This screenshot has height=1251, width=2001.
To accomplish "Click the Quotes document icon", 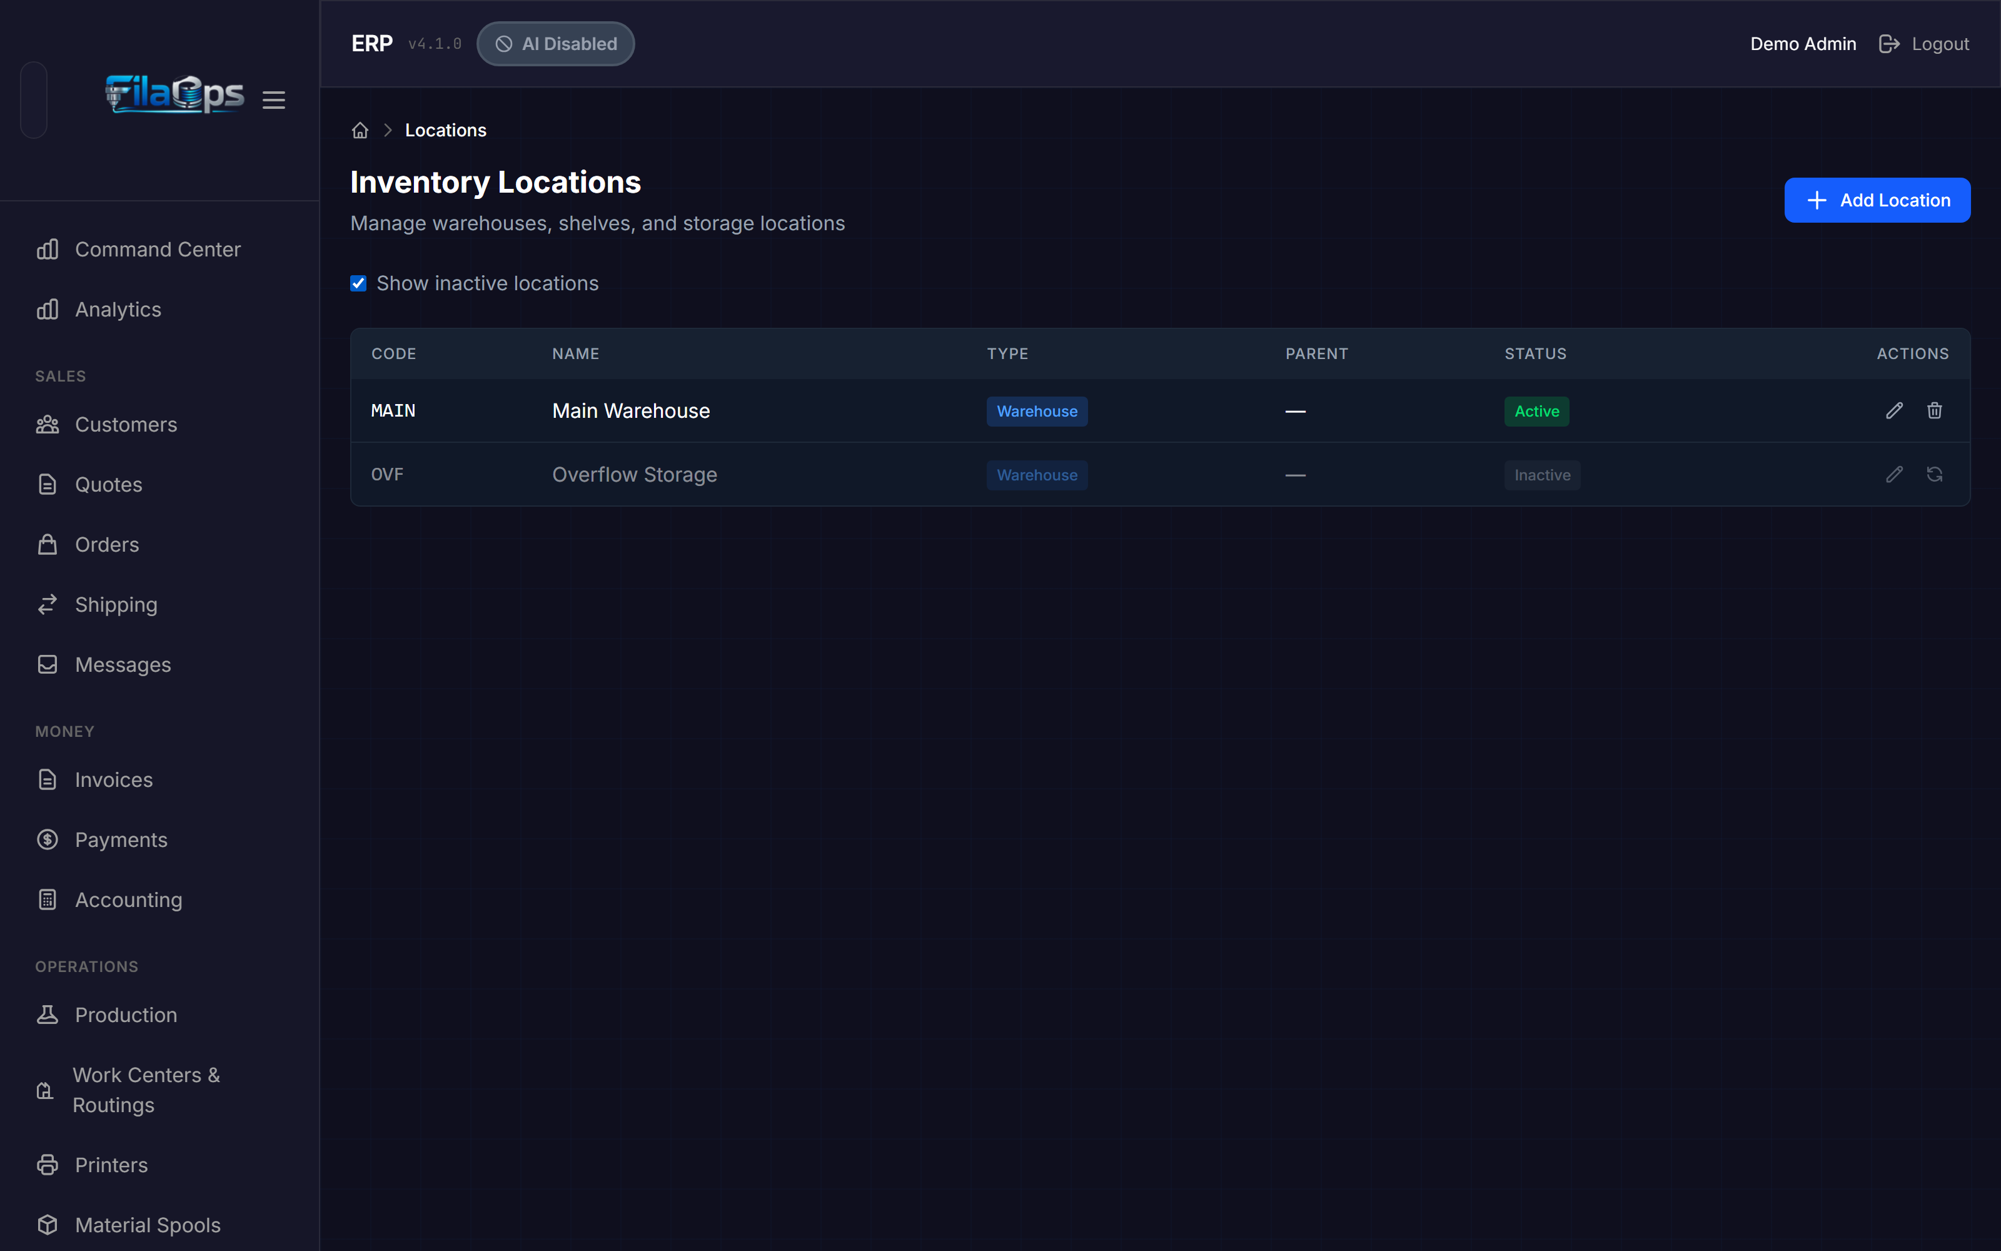I will [48, 485].
